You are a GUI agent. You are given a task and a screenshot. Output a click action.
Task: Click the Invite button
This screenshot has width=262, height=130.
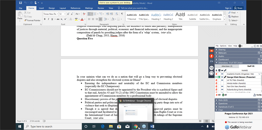point(257,95)
